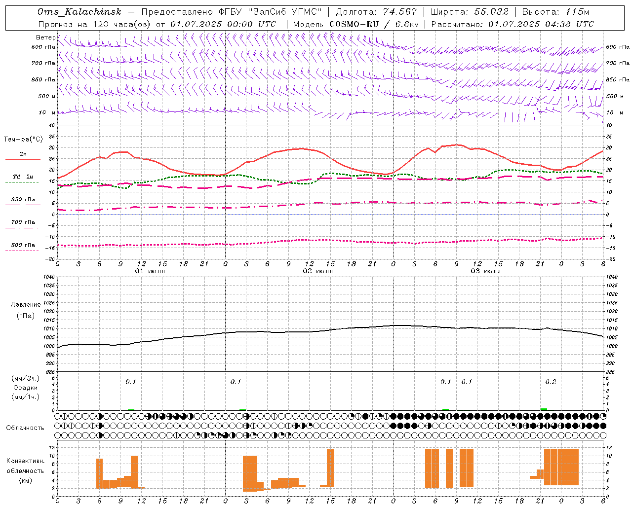Click the Рассчитано: 01.07.2025 04:38 UTC timestamp
This screenshot has height=505, width=632.
513,24
